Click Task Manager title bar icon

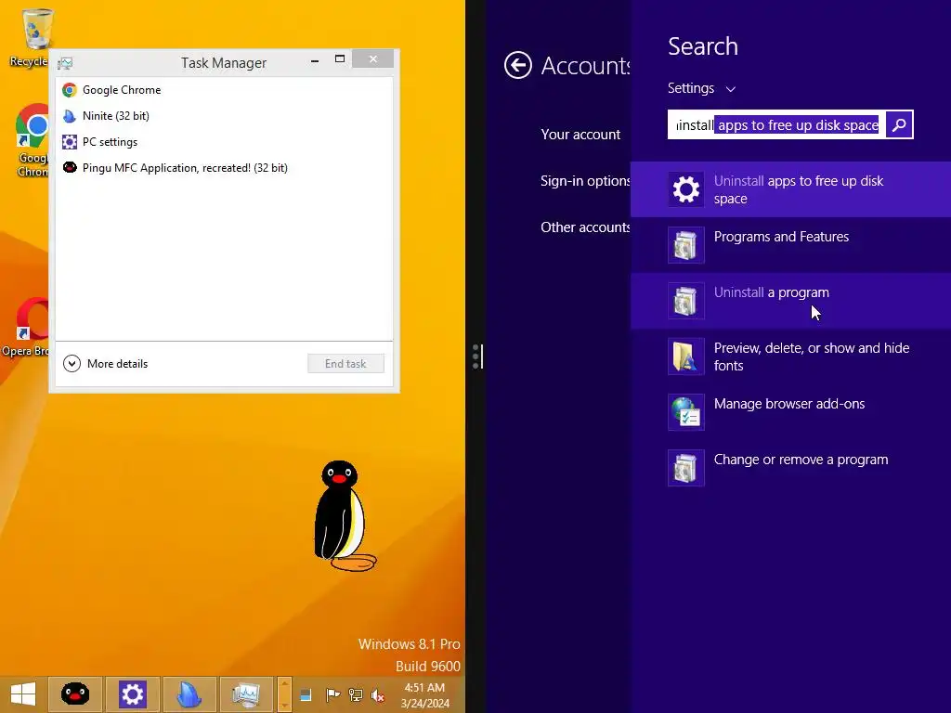(65, 63)
